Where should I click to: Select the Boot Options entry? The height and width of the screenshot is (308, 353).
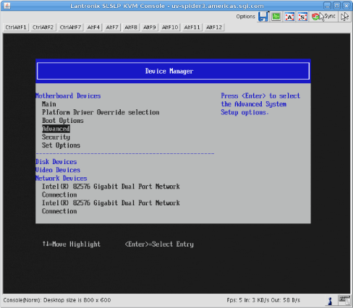point(63,121)
